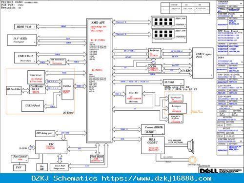Viewport: 244px width, 183px height.
Task: Select the Re-Driver block
Action: click(155, 53)
